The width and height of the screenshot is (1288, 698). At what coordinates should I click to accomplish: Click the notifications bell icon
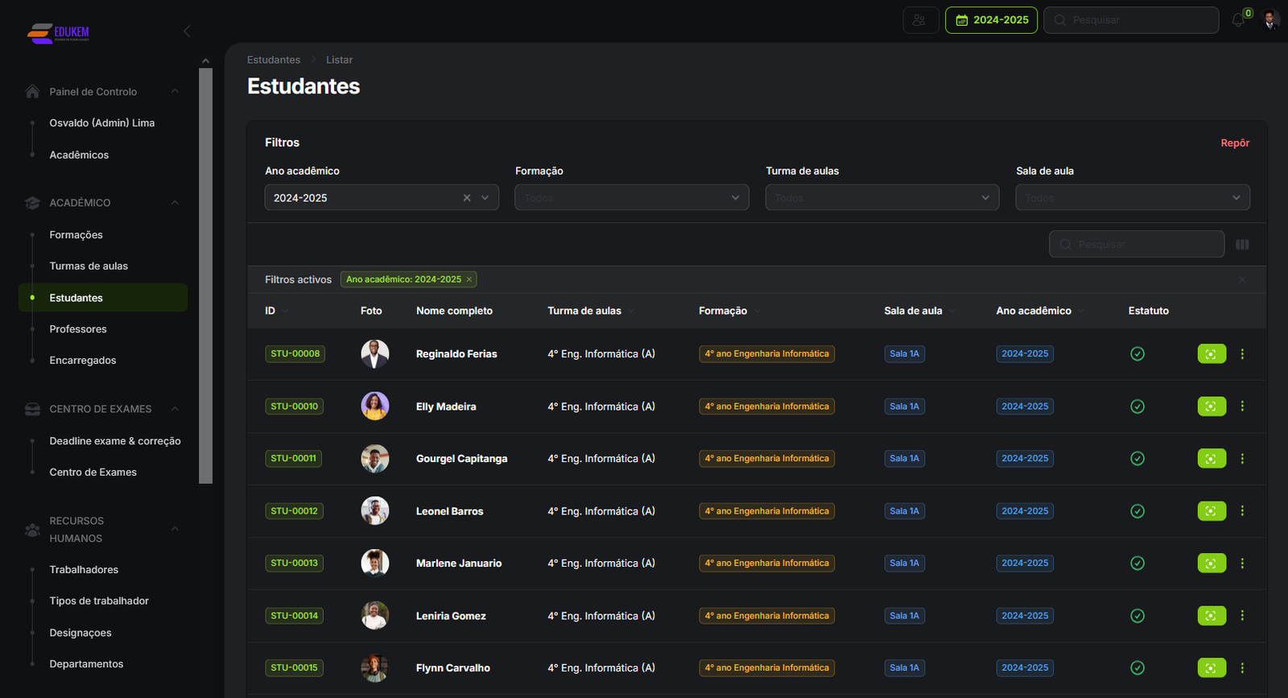pos(1238,20)
